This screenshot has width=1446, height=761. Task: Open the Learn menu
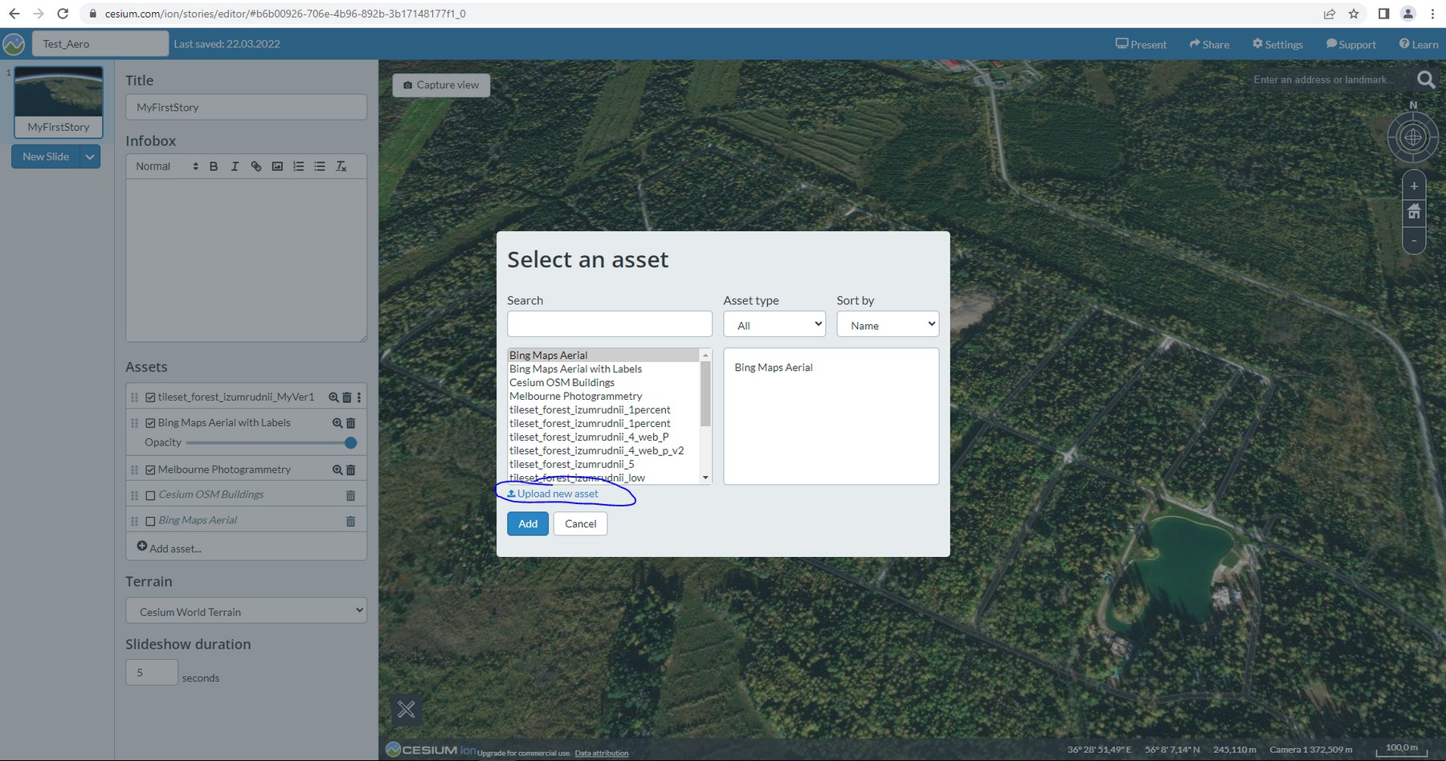click(1419, 44)
